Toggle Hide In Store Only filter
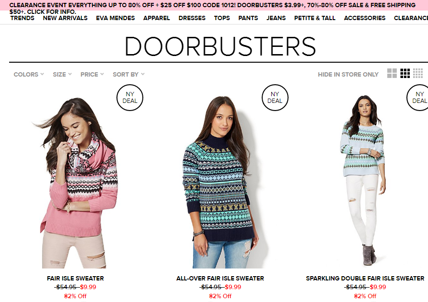This screenshot has height=302, width=428. click(348, 74)
